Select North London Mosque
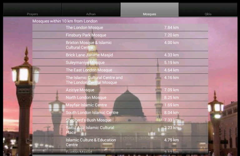The width and height of the screenshot is (240, 156). click(x=120, y=97)
